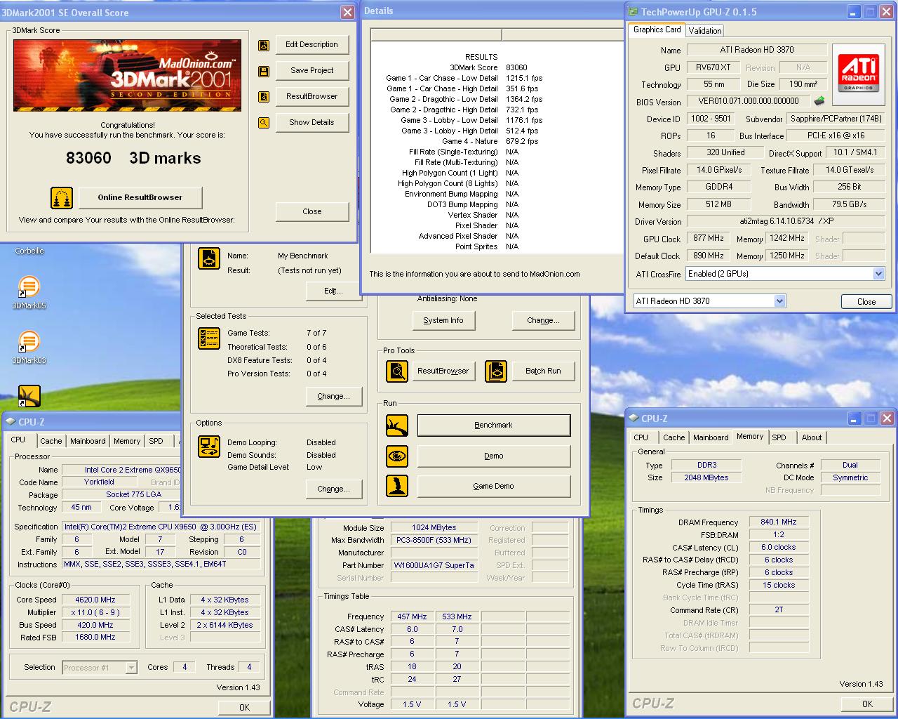Click the Online ResultBrowser button
This screenshot has height=719, width=898.
coord(140,198)
